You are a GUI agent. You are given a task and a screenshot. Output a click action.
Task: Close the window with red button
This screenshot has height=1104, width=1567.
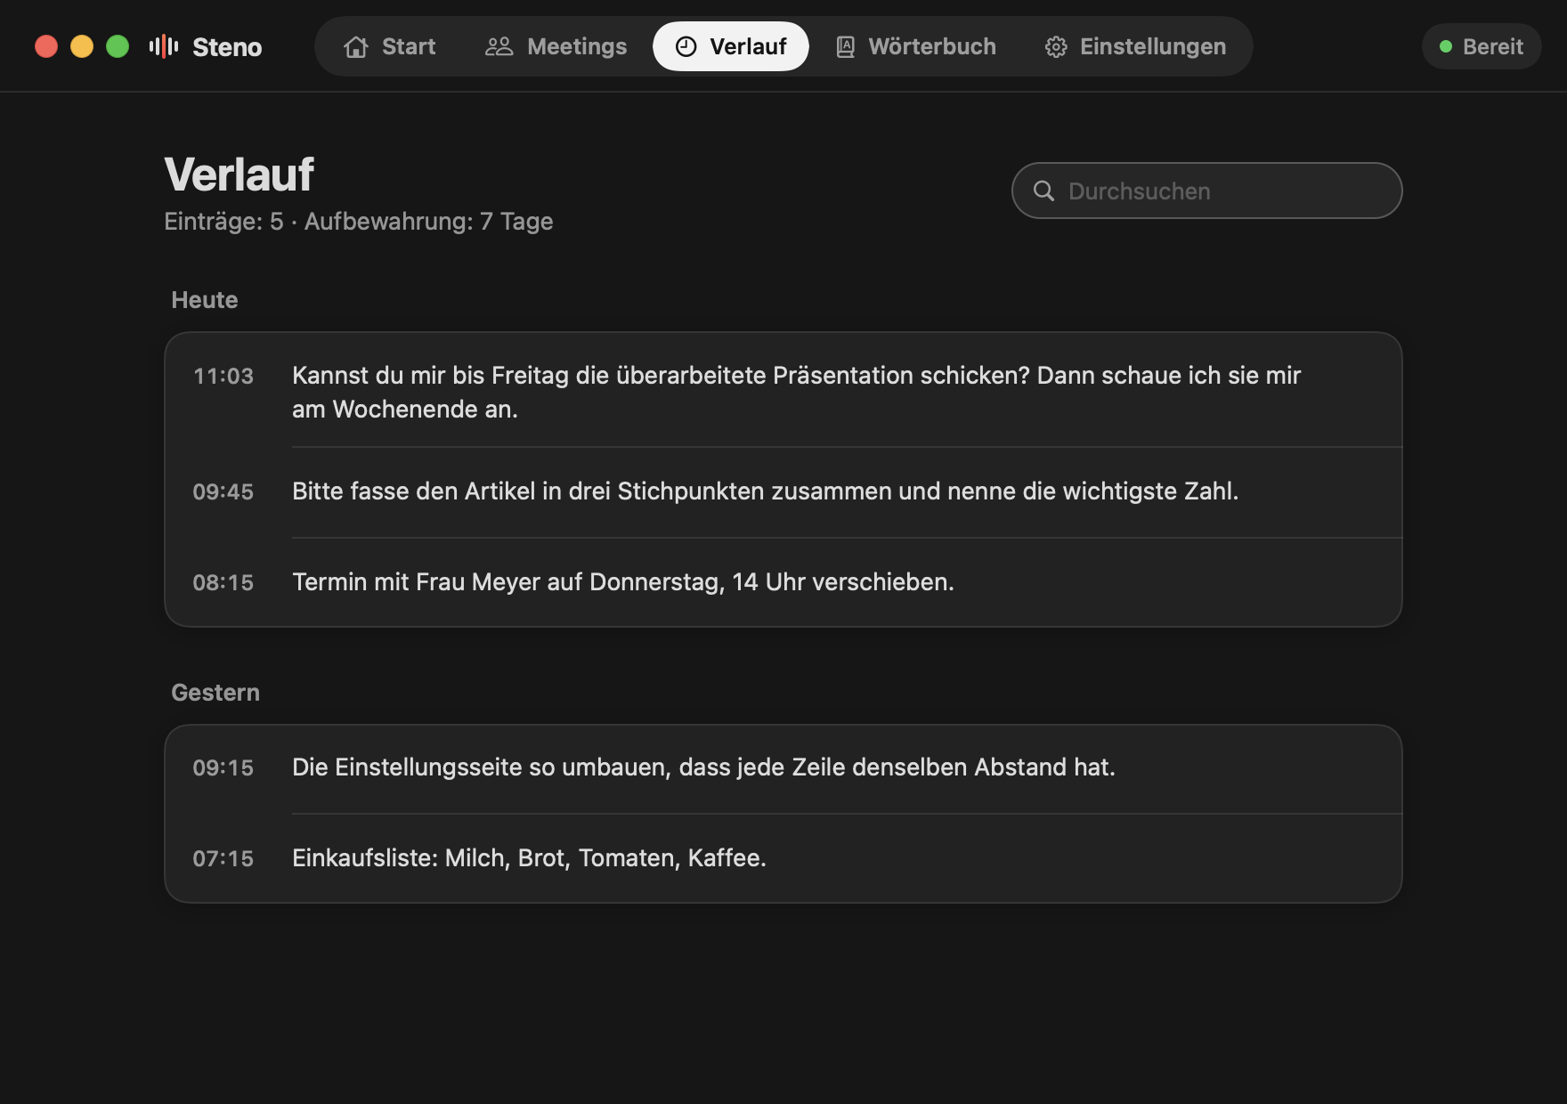pyautogui.click(x=46, y=46)
